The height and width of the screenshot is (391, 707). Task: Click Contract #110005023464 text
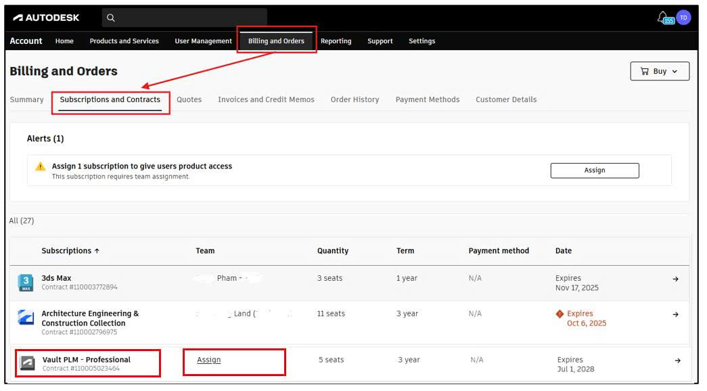(81, 369)
